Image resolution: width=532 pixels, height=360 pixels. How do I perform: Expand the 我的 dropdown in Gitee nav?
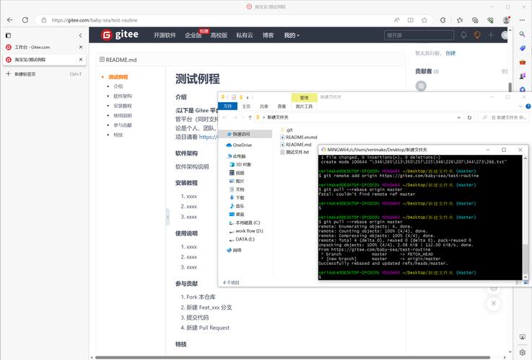292,35
